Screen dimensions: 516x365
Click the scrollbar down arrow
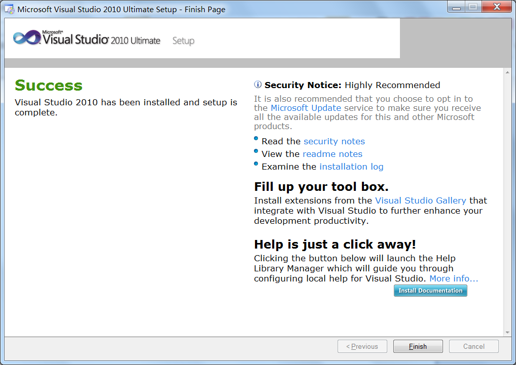[507, 333]
